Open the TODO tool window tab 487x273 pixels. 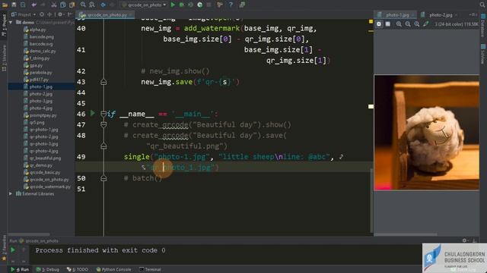pyautogui.click(x=78, y=269)
